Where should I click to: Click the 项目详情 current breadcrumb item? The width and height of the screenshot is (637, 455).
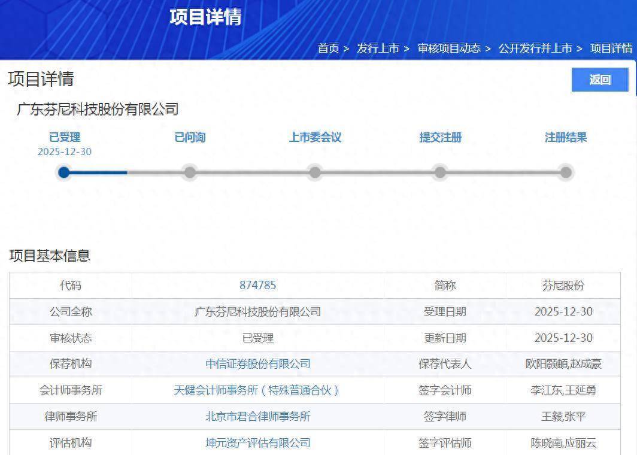pyautogui.click(x=611, y=48)
